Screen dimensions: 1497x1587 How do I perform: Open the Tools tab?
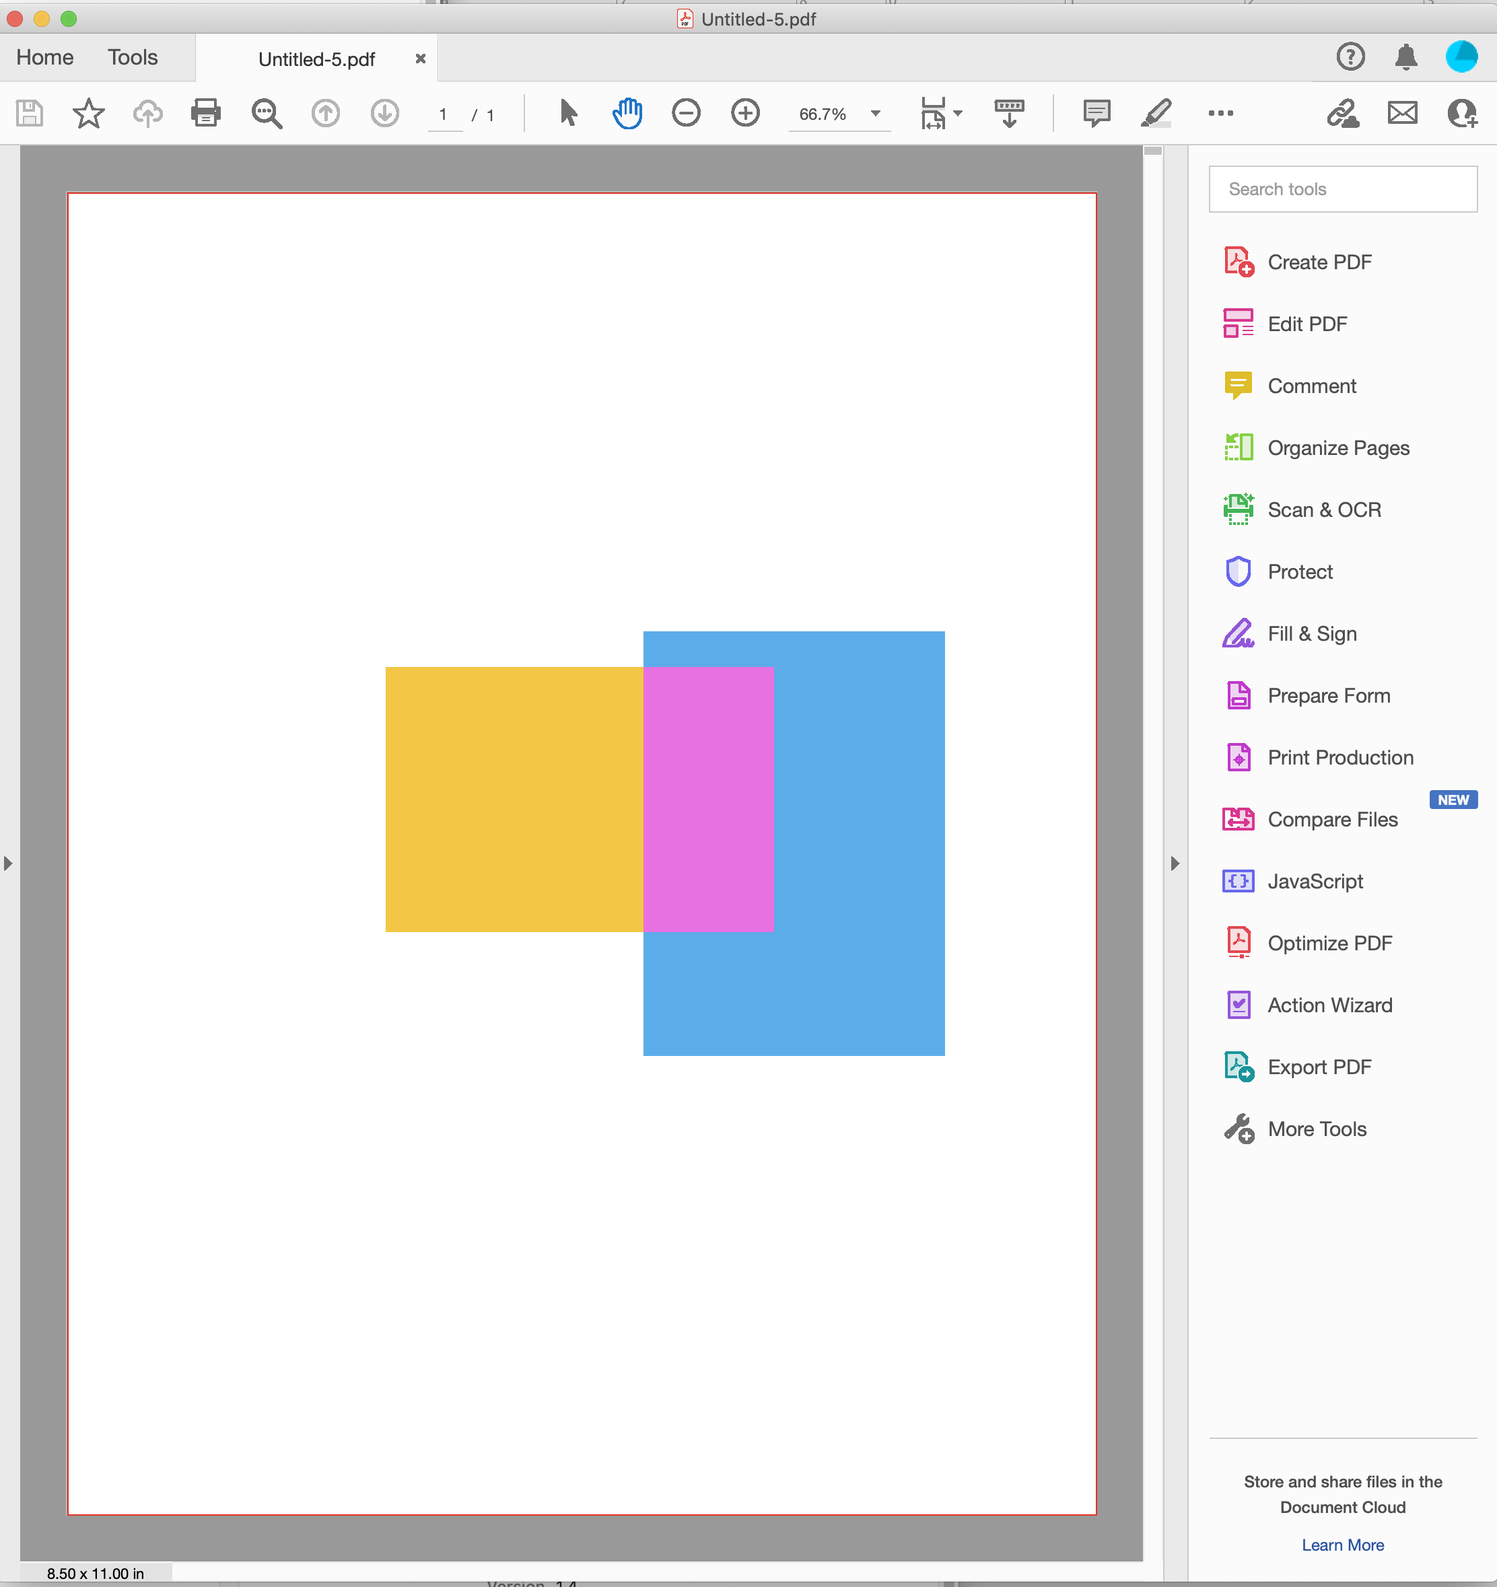coord(132,57)
